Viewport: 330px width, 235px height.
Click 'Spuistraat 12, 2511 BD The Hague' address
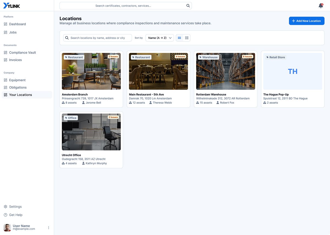click(285, 98)
